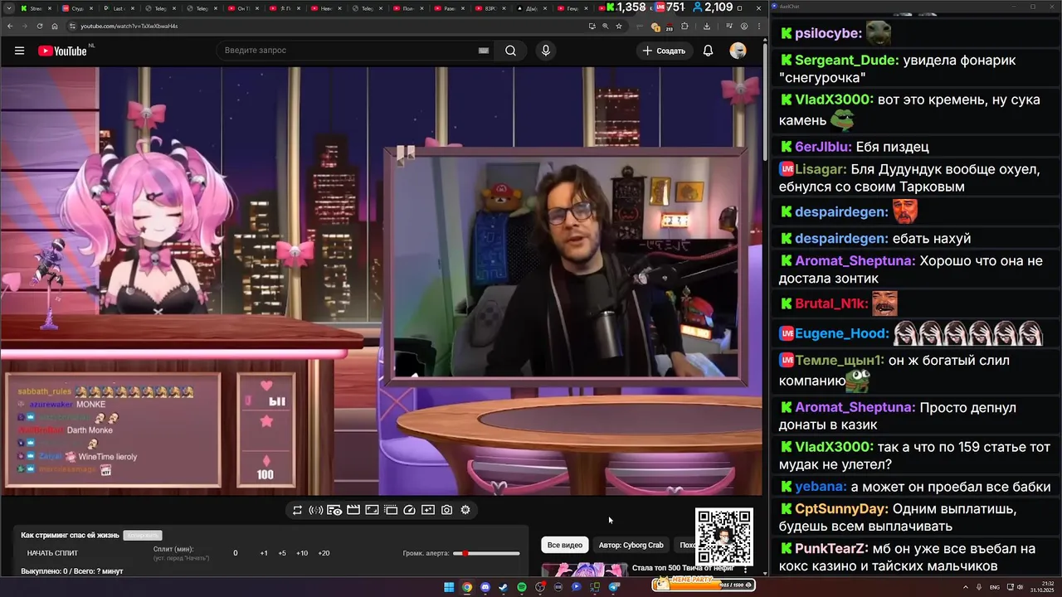Screen dimensions: 1062x597
Task: Click the dotted-rectangle icon under the video
Action: (391, 510)
